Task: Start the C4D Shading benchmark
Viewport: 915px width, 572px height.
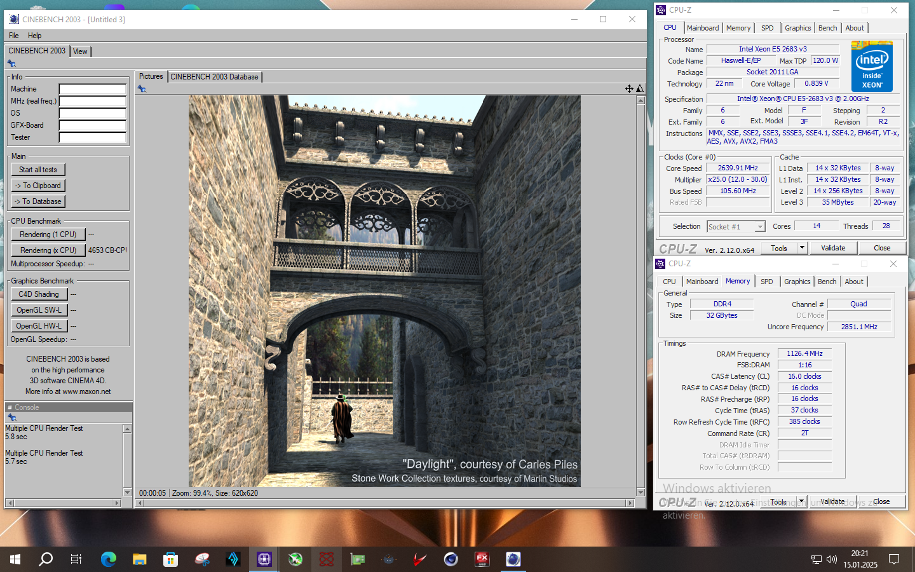Action: pos(39,294)
